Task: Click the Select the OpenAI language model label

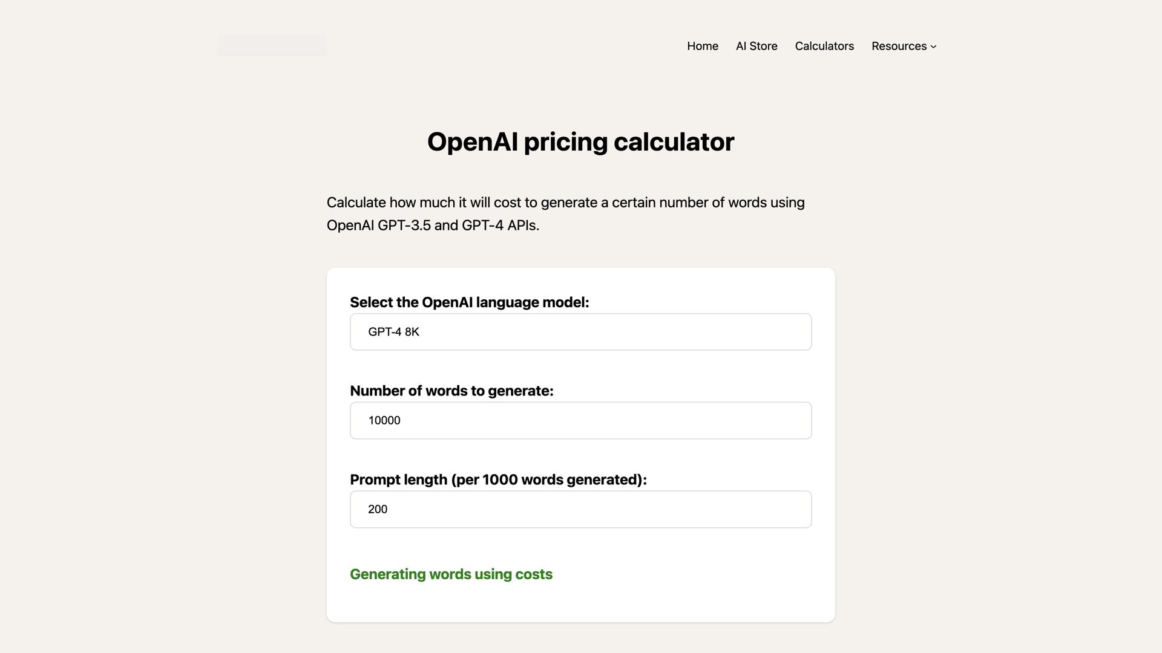Action: click(x=469, y=302)
